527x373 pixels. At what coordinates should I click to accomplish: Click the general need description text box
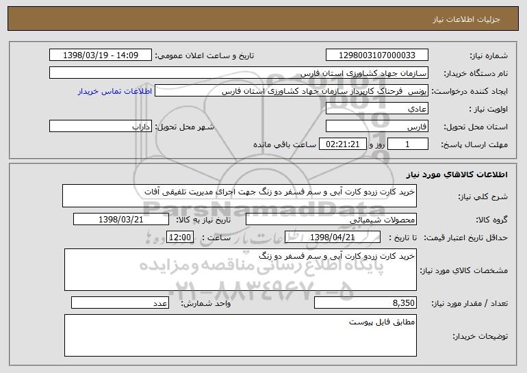tap(240, 196)
